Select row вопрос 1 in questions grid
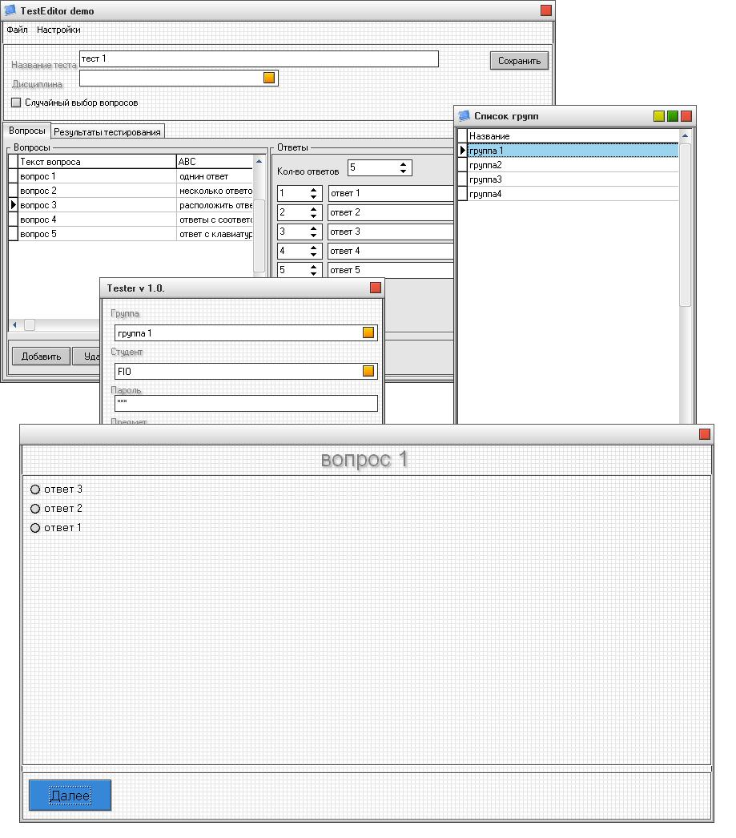Screen dimensions: 736x838 coord(131,176)
